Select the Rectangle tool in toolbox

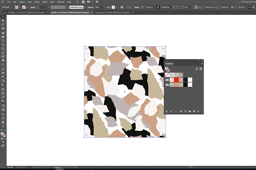pyautogui.click(x=3, y=49)
